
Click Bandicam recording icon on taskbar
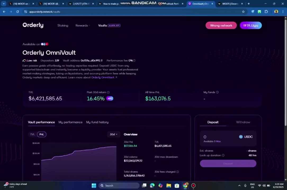point(193,186)
